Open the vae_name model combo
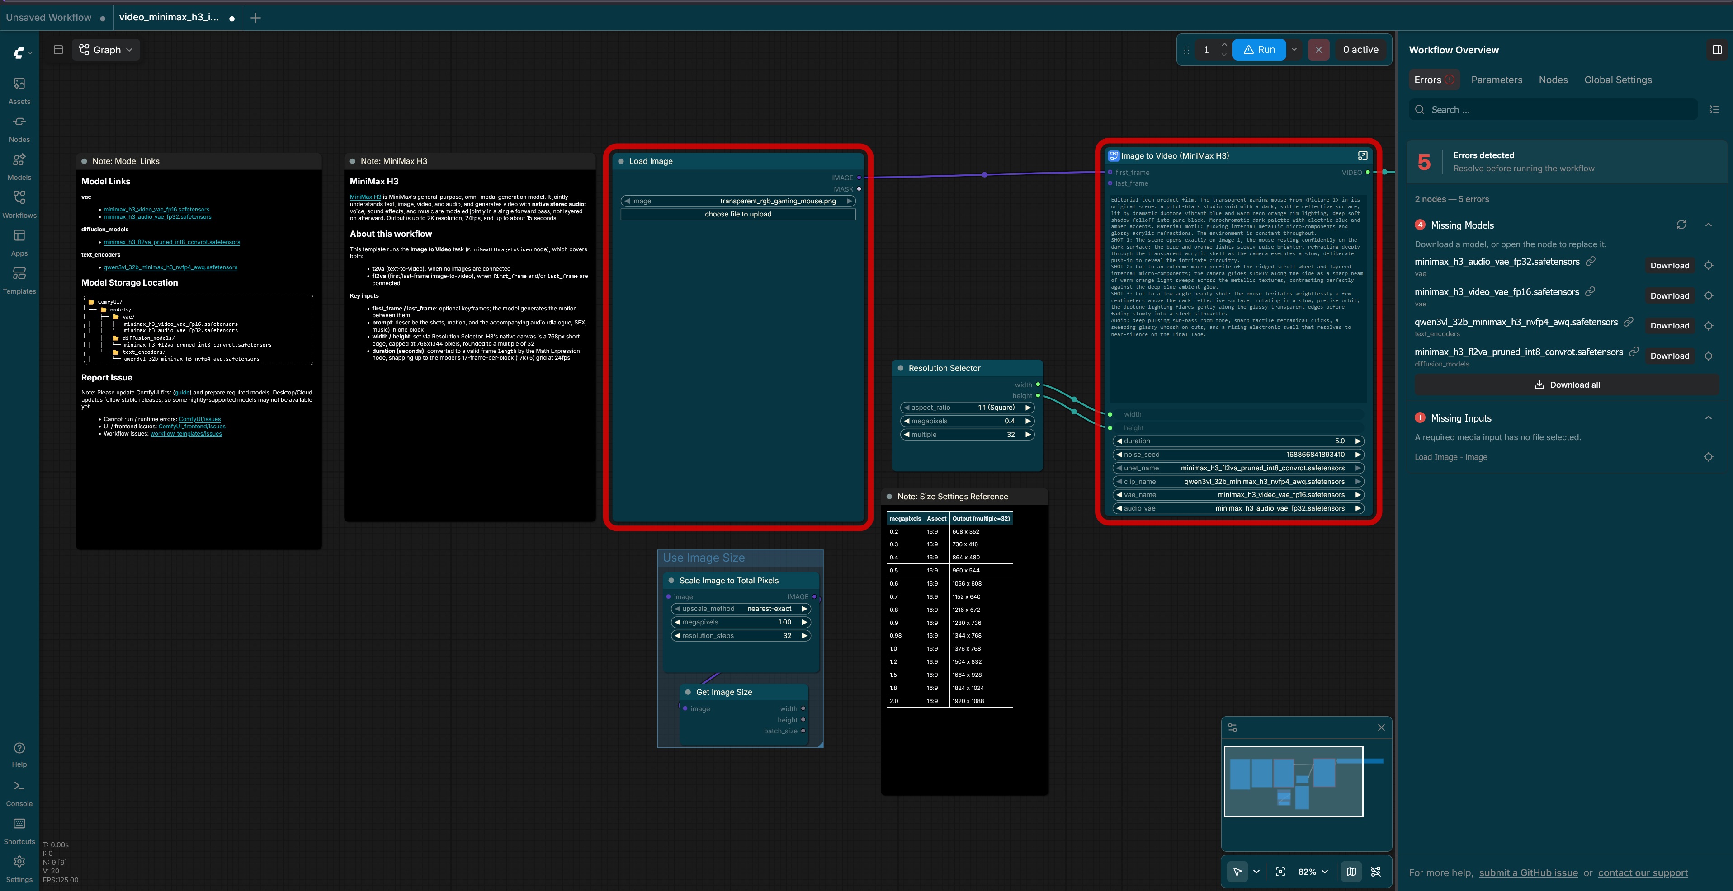The height and width of the screenshot is (891, 1733). pyautogui.click(x=1238, y=495)
